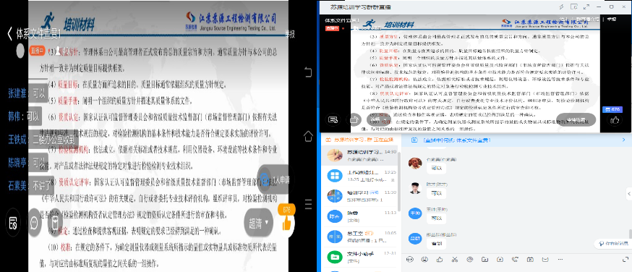
Task: Tap the thumbs-up like icon on phone view
Action: coord(286,224)
